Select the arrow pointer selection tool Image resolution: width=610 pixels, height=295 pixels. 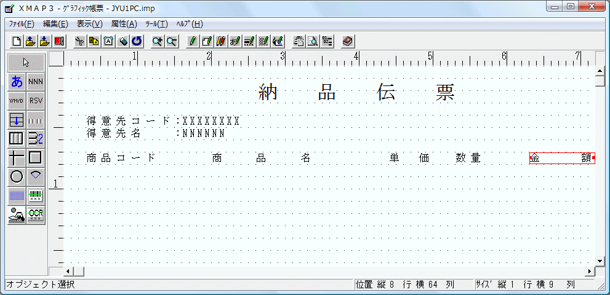[x=26, y=63]
